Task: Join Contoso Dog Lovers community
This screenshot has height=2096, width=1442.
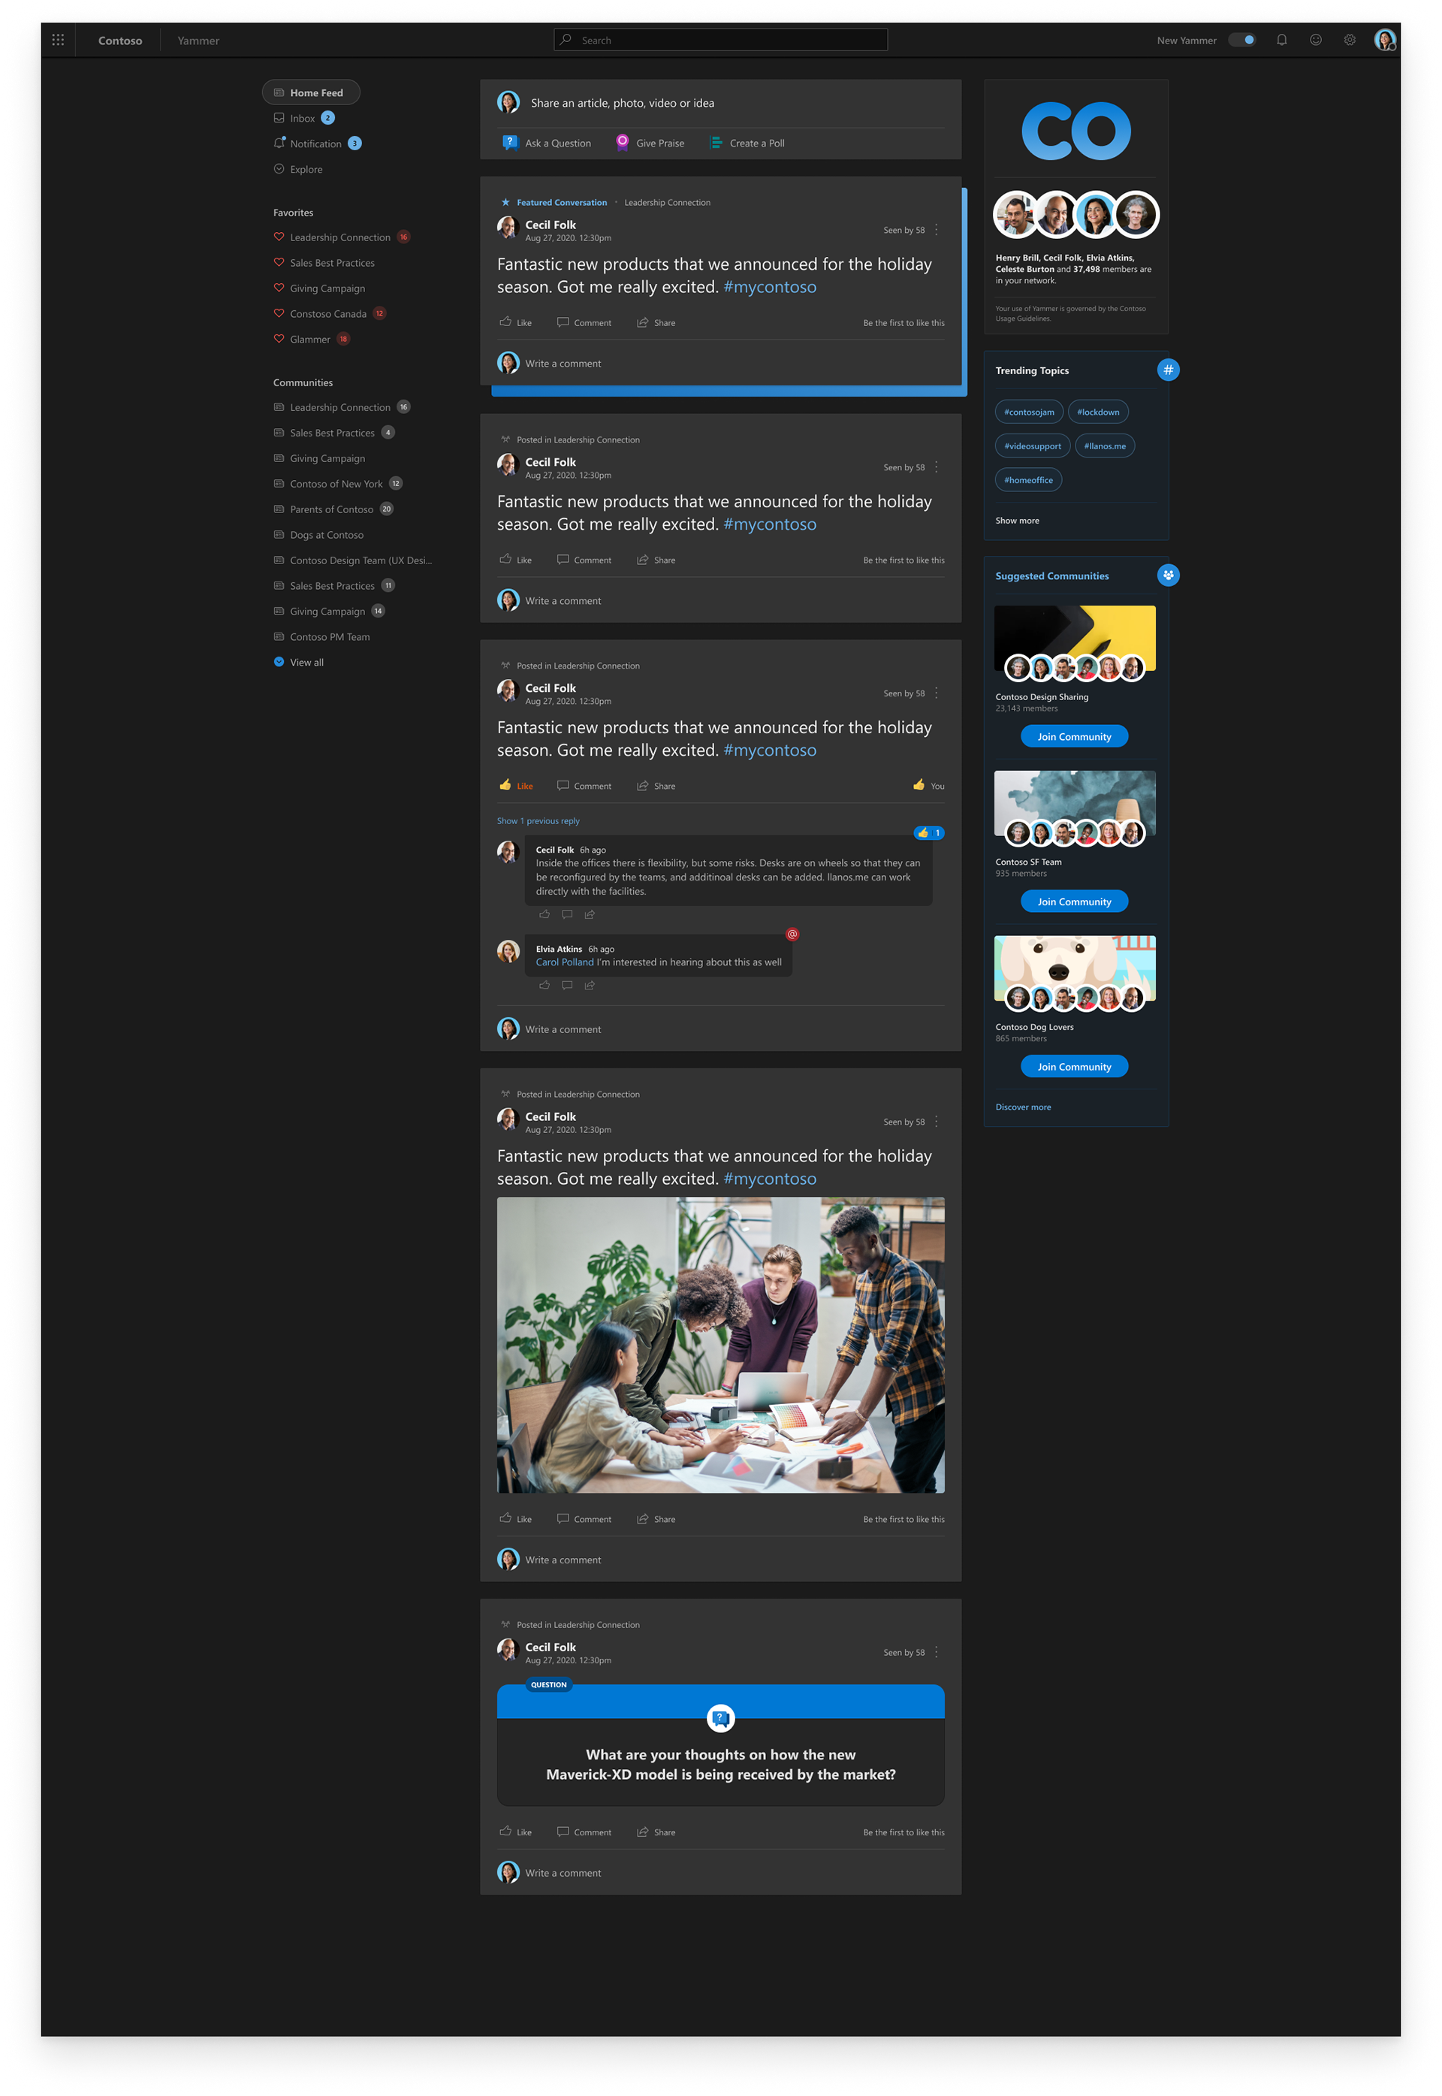Action: (x=1074, y=1067)
